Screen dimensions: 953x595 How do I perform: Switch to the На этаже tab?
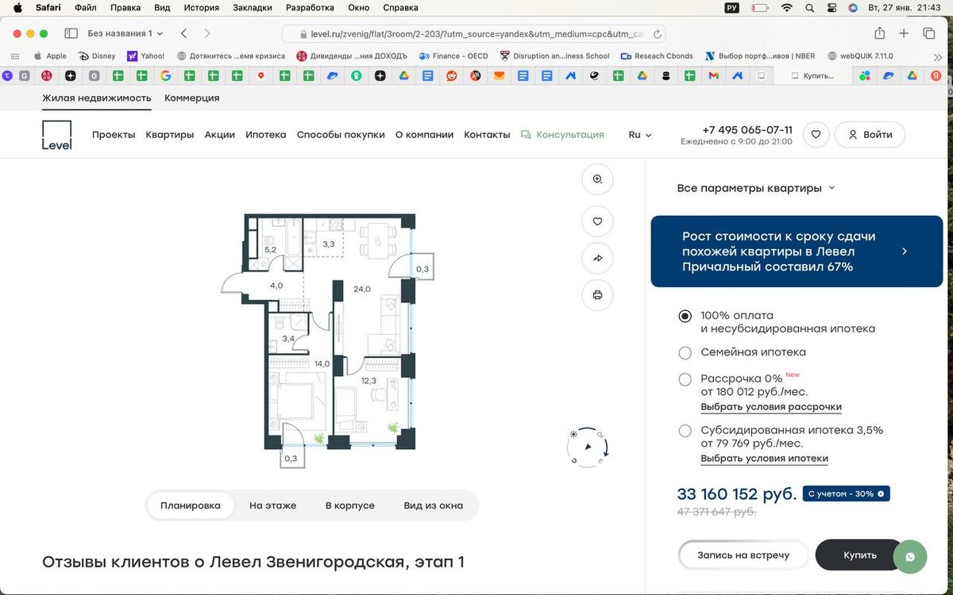(272, 505)
